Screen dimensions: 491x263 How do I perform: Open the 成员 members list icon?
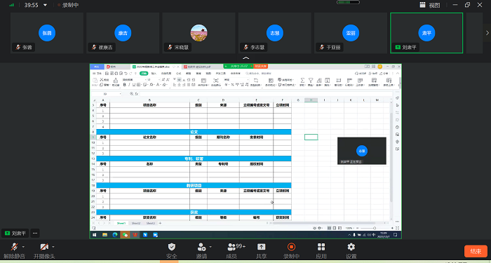(x=231, y=247)
